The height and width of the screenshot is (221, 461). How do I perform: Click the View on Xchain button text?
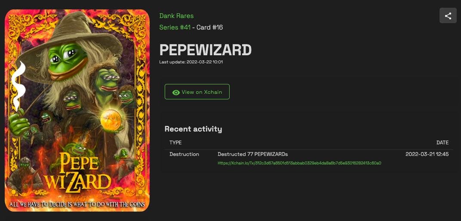click(202, 92)
